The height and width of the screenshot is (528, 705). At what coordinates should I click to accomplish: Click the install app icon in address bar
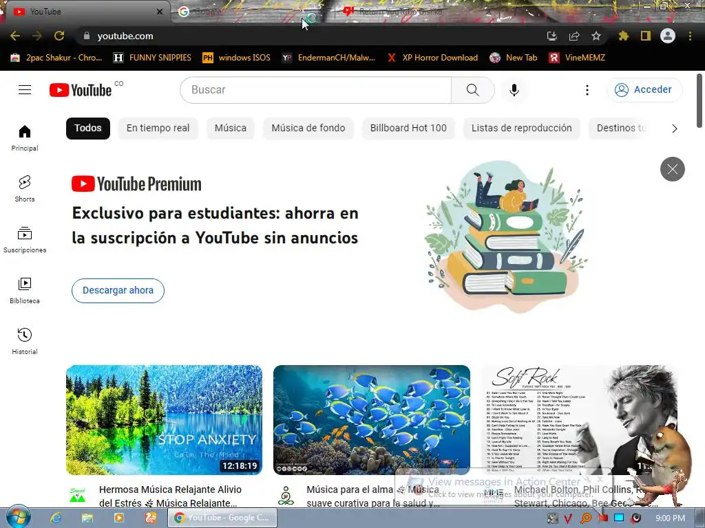point(551,36)
